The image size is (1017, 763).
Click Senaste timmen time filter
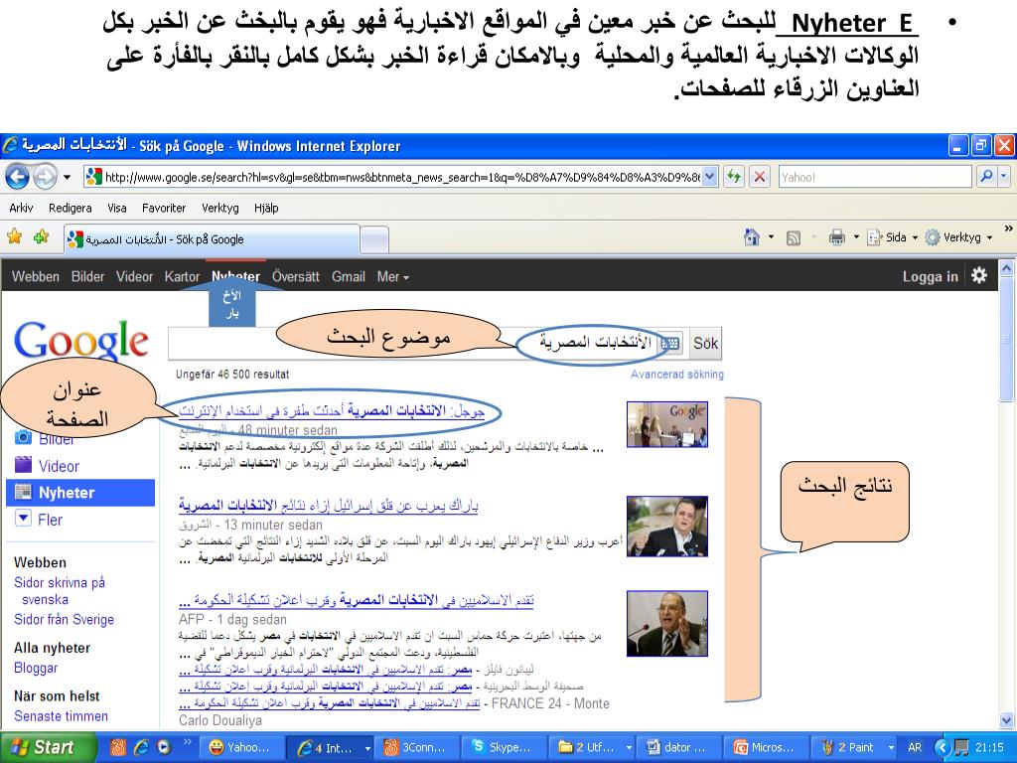[x=61, y=715]
